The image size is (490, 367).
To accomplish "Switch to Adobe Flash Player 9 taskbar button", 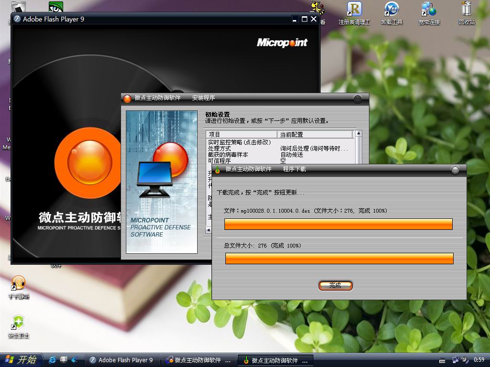I will pos(122,360).
